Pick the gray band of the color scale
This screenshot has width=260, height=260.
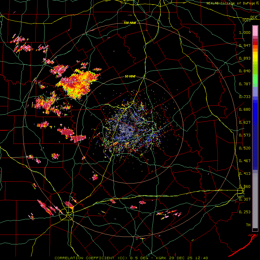pos(255,201)
